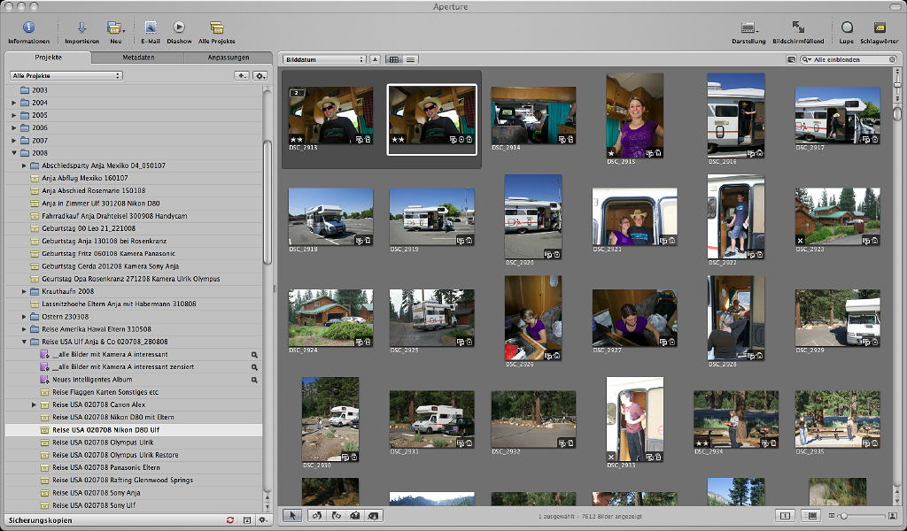Select the lift metadata tool
The width and height of the screenshot is (907, 531).
(355, 515)
